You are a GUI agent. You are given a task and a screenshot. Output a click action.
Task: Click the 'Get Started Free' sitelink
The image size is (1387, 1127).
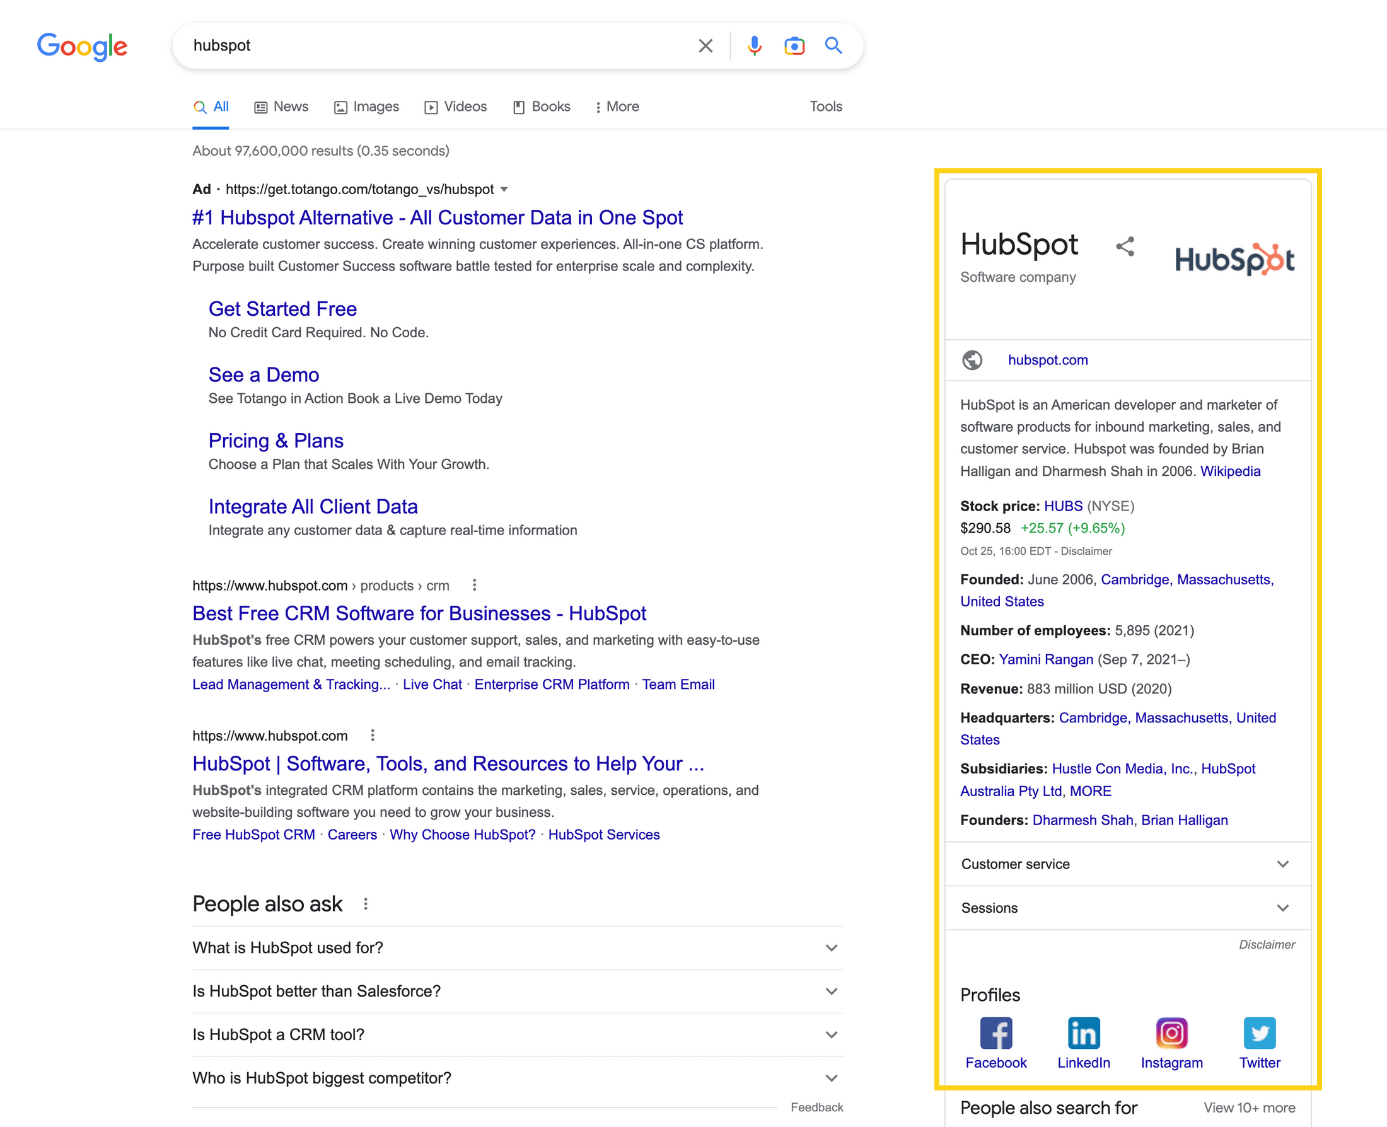[282, 309]
